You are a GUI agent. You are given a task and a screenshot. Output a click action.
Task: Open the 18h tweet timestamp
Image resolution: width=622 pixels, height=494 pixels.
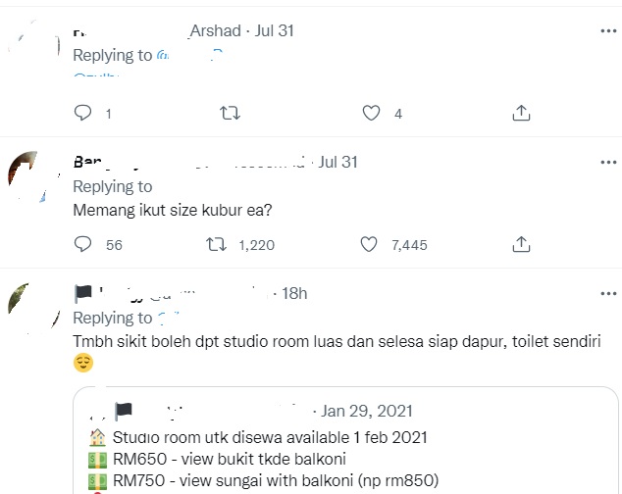tap(294, 293)
